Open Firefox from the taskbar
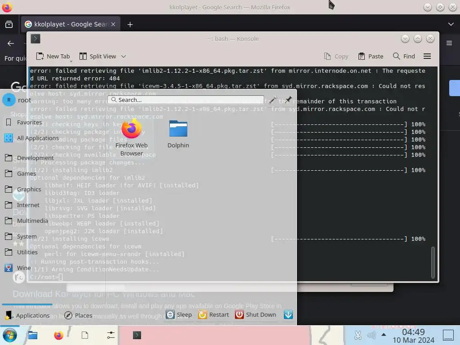Screen dimensions: 460x345 click(59, 335)
